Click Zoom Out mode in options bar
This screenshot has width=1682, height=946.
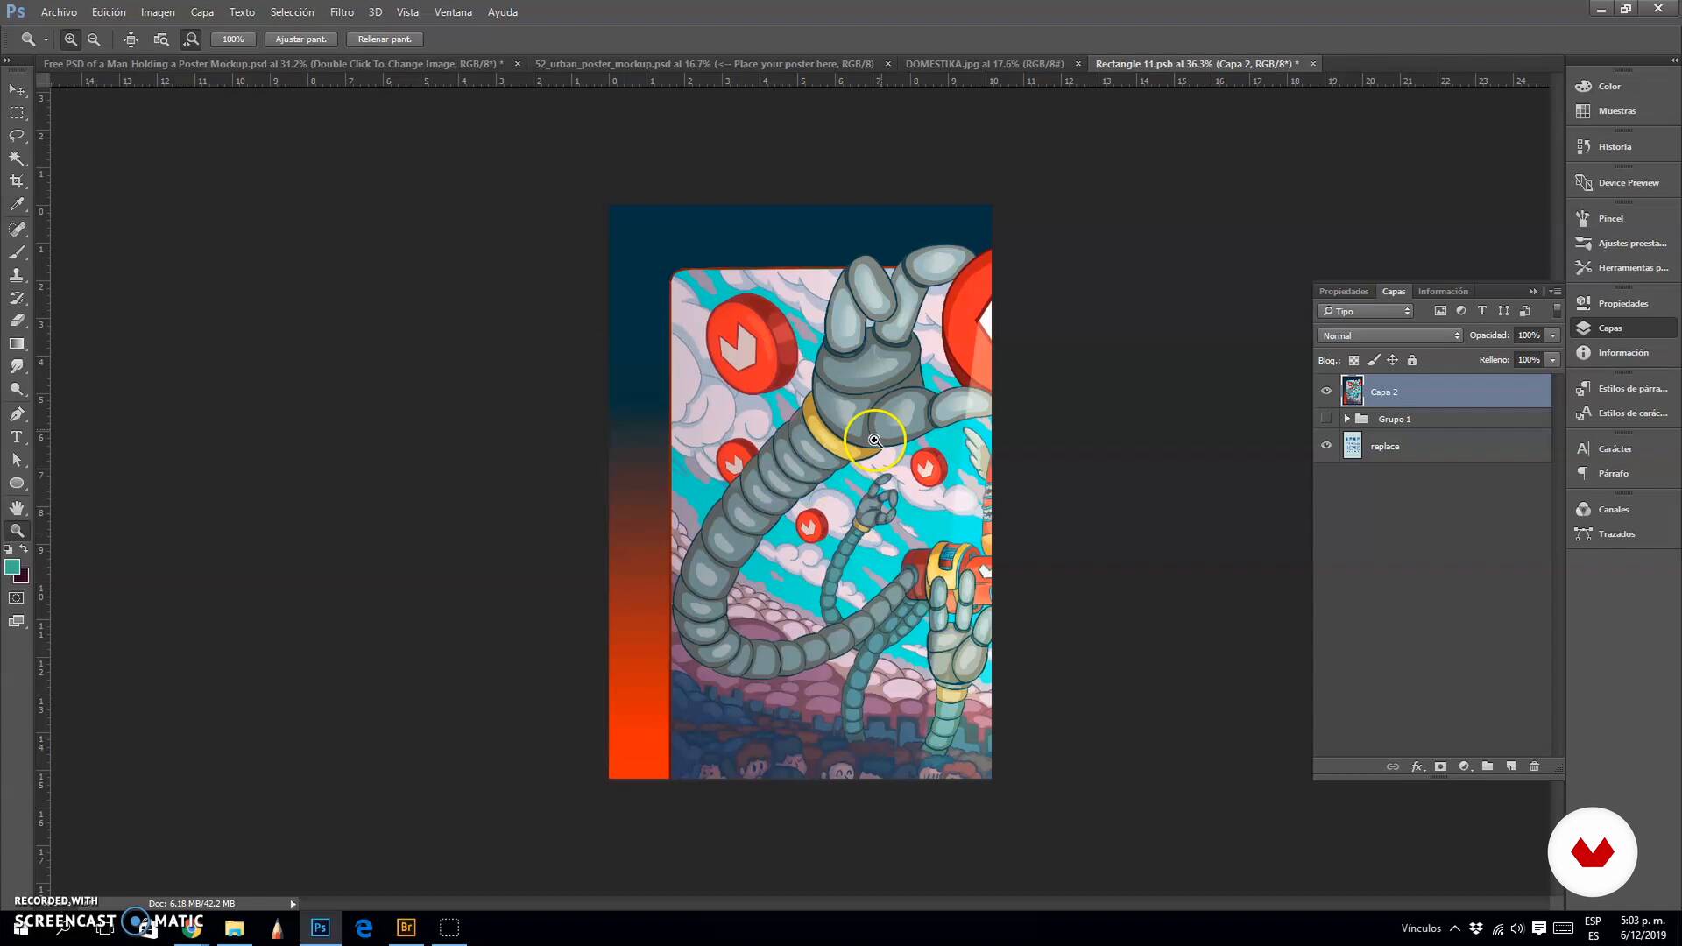click(94, 39)
